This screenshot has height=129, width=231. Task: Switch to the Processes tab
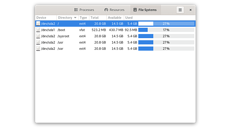[x=84, y=10]
